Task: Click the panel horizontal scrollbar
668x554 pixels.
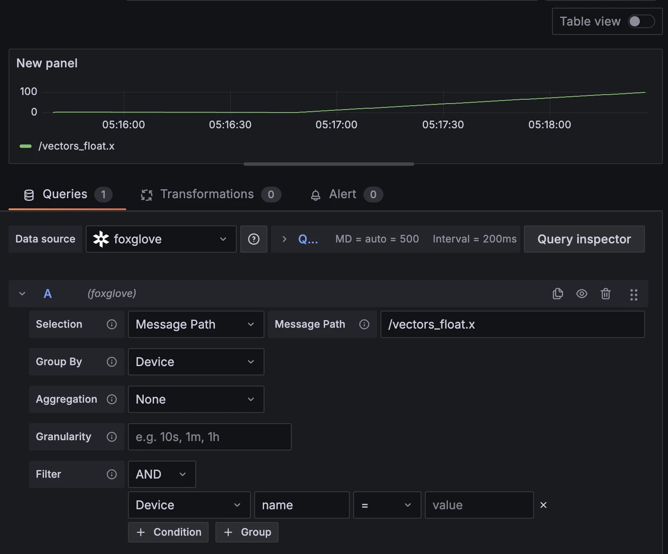Action: [328, 164]
